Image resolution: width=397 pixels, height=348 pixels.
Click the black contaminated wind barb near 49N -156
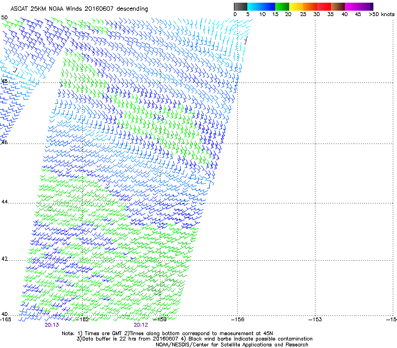pyautogui.click(x=246, y=41)
